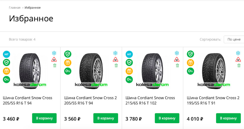This screenshot has width=244, height=129.
Task: Open the 'По цене' sorting dropdown
Action: tap(234, 39)
